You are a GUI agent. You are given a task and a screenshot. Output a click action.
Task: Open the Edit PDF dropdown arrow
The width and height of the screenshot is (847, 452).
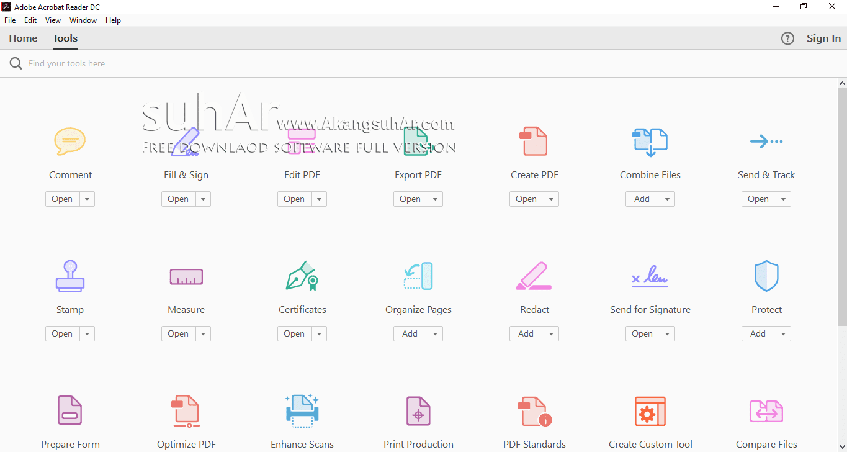tap(319, 199)
